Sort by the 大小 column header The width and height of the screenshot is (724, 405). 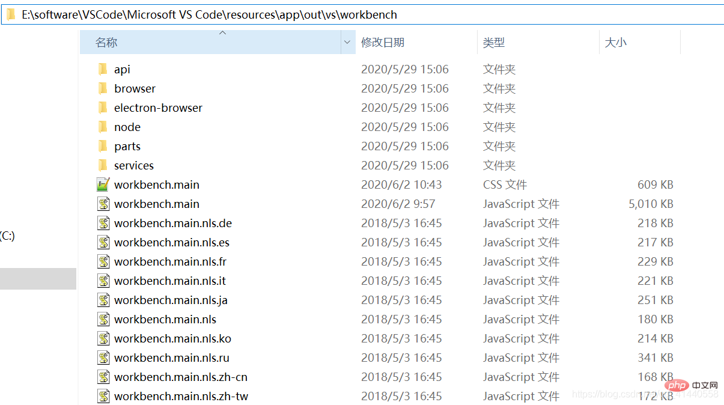coord(640,42)
